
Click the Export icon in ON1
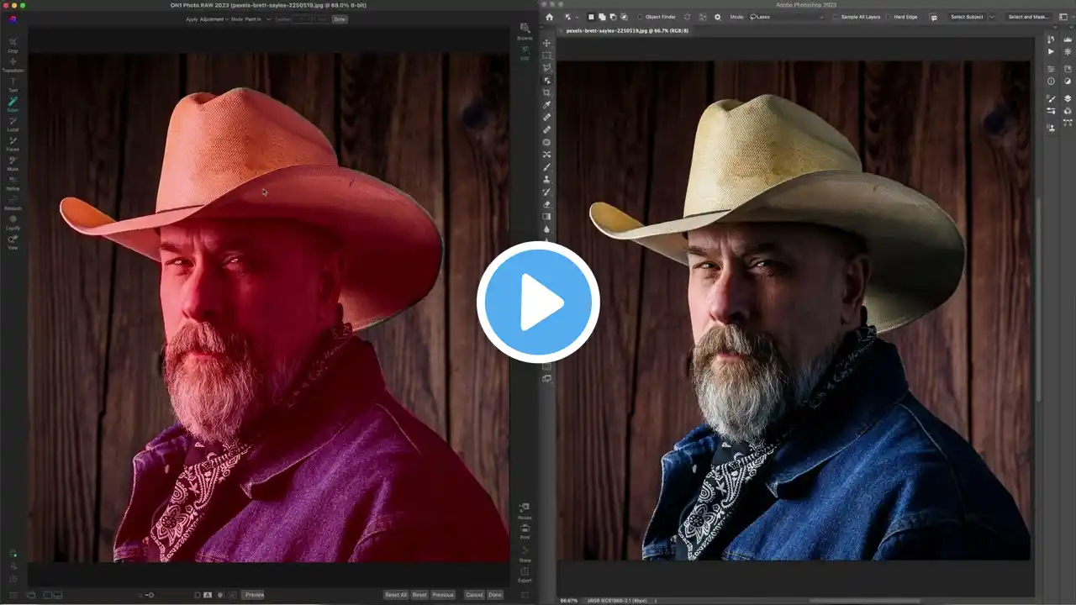coord(525,573)
